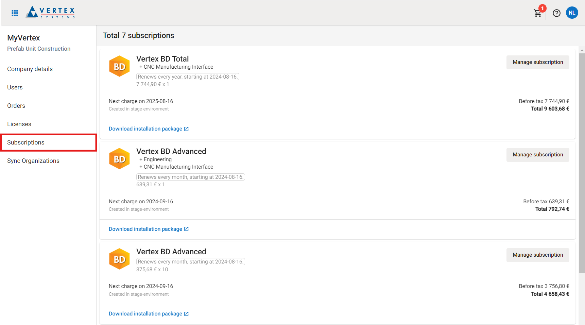Select Subscriptions in the sidebar
Image resolution: width=585 pixels, height=325 pixels.
click(x=26, y=142)
